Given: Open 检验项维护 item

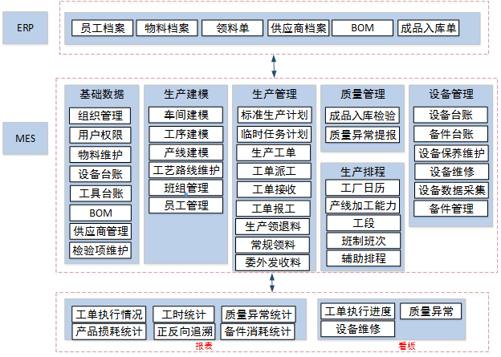Looking at the screenshot, I should tap(100, 250).
